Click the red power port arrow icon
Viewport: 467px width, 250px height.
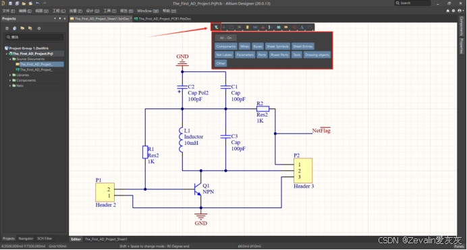tap(263, 27)
